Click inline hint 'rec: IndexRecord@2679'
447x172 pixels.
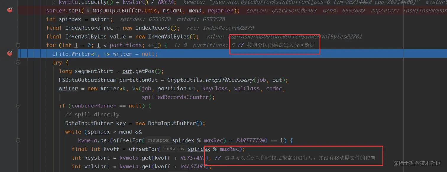tap(220, 28)
